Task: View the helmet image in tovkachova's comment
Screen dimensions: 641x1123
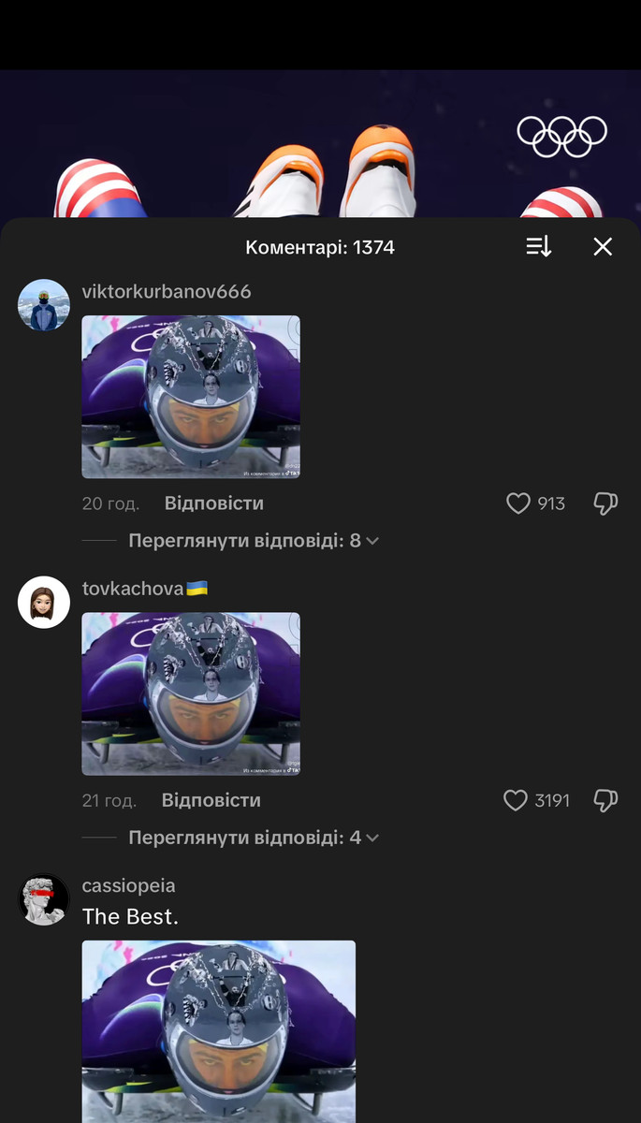Action: pos(191,693)
